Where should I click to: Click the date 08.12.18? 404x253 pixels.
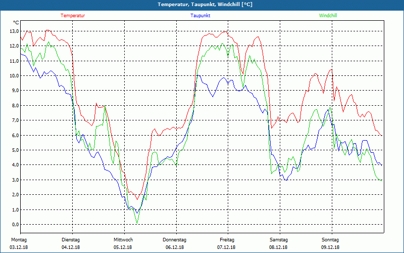[278, 247]
